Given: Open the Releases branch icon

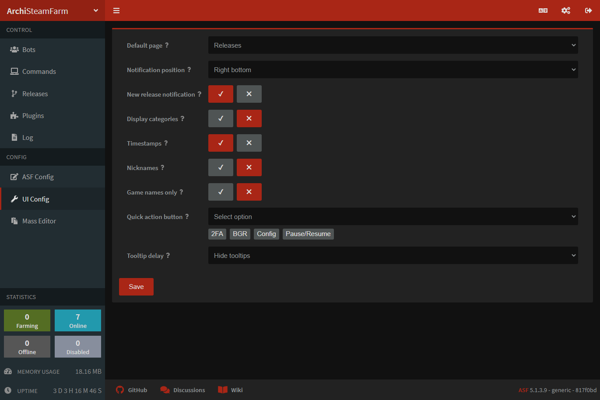Looking at the screenshot, I should 14,94.
